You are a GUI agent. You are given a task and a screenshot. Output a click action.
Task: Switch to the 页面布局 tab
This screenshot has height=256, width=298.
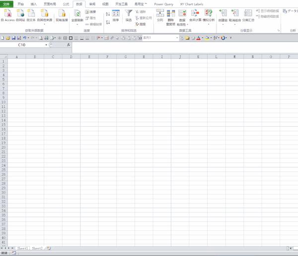(50, 4)
